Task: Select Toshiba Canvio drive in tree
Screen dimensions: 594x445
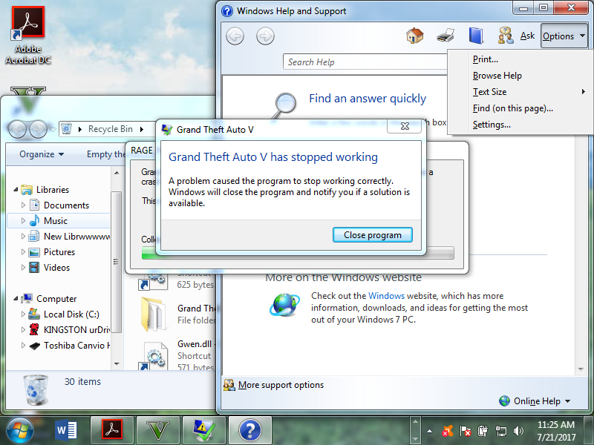Action: coord(77,345)
